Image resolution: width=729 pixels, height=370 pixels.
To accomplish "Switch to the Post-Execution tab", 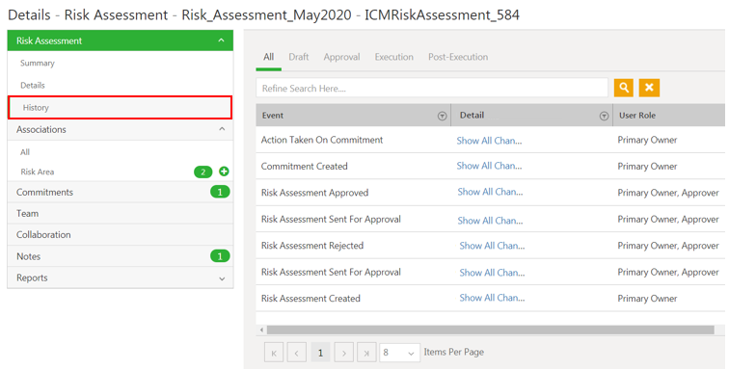I will click(458, 57).
